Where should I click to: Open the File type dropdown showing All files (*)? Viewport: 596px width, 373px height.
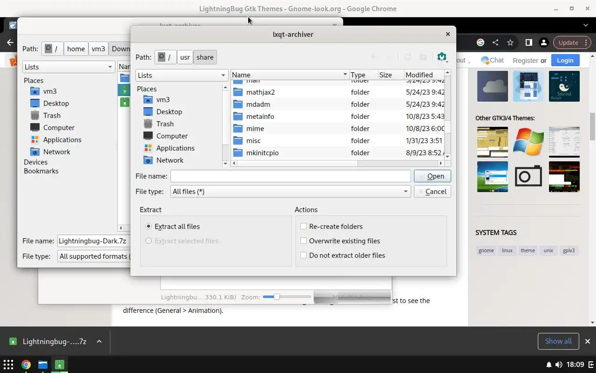pos(291,192)
